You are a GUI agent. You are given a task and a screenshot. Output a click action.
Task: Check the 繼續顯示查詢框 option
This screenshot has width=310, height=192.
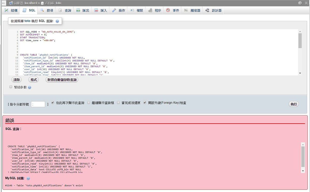89,103
